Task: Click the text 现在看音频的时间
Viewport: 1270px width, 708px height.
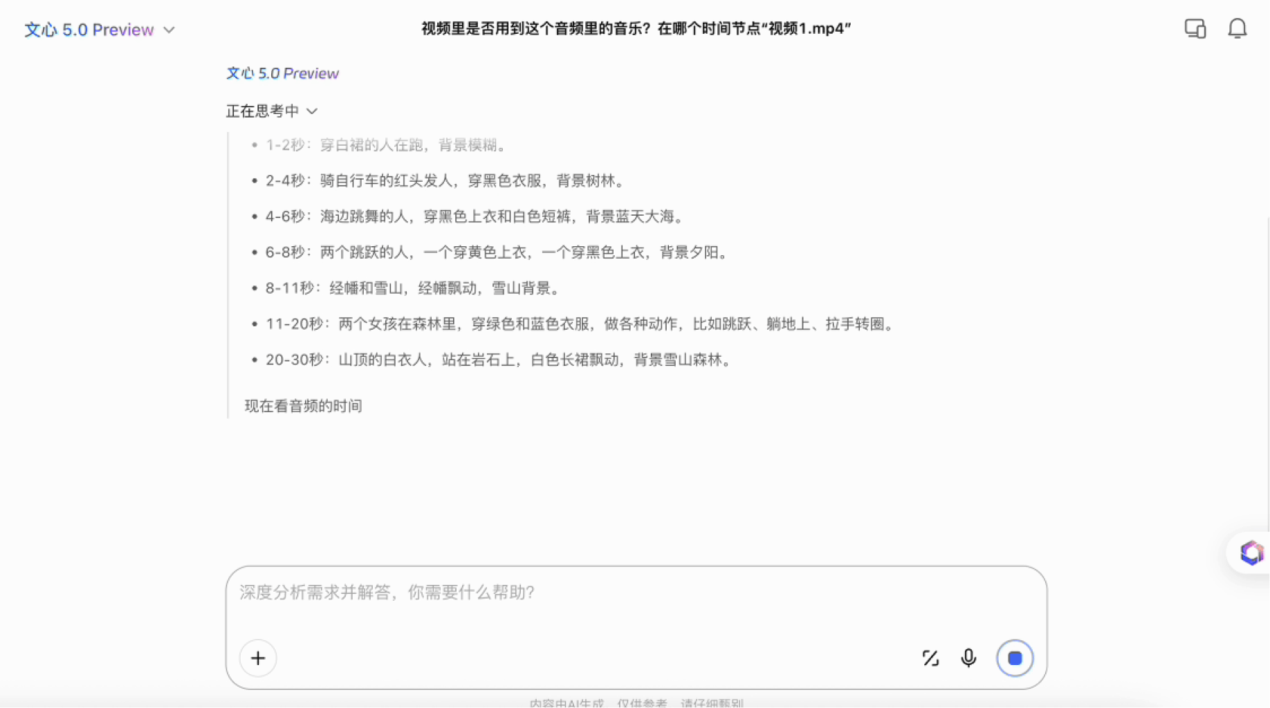Action: coord(304,406)
